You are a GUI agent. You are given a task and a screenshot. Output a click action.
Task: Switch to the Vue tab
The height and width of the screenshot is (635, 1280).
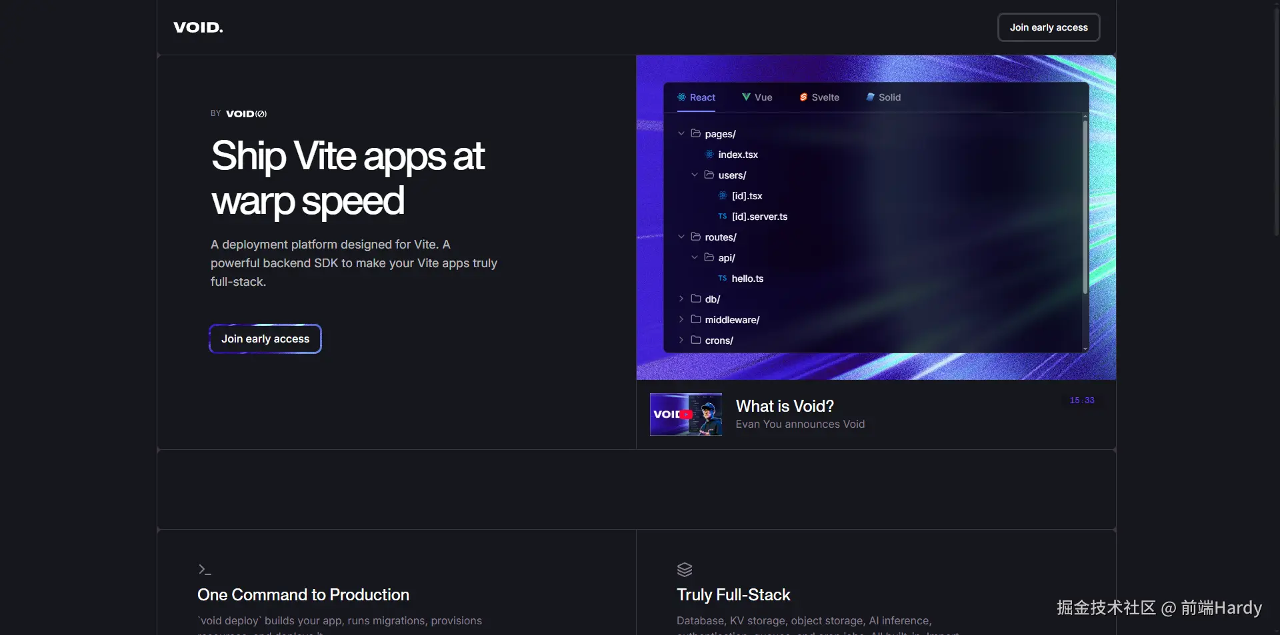click(x=757, y=97)
